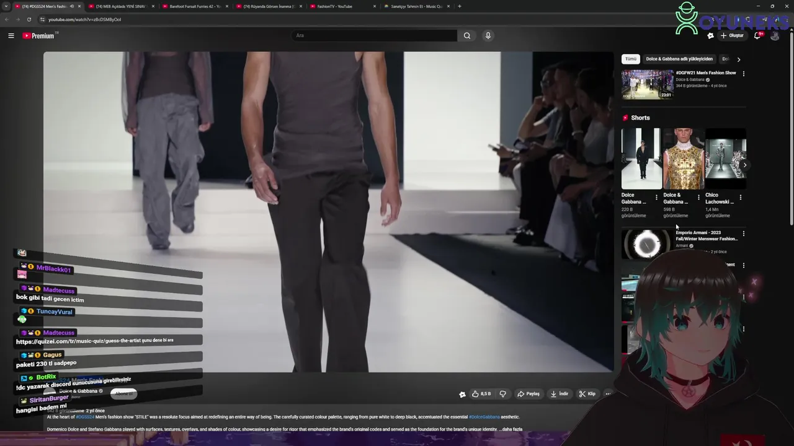Viewport: 794px width, 446px height.
Task: Go back using browser back arrow
Action: coord(7,19)
